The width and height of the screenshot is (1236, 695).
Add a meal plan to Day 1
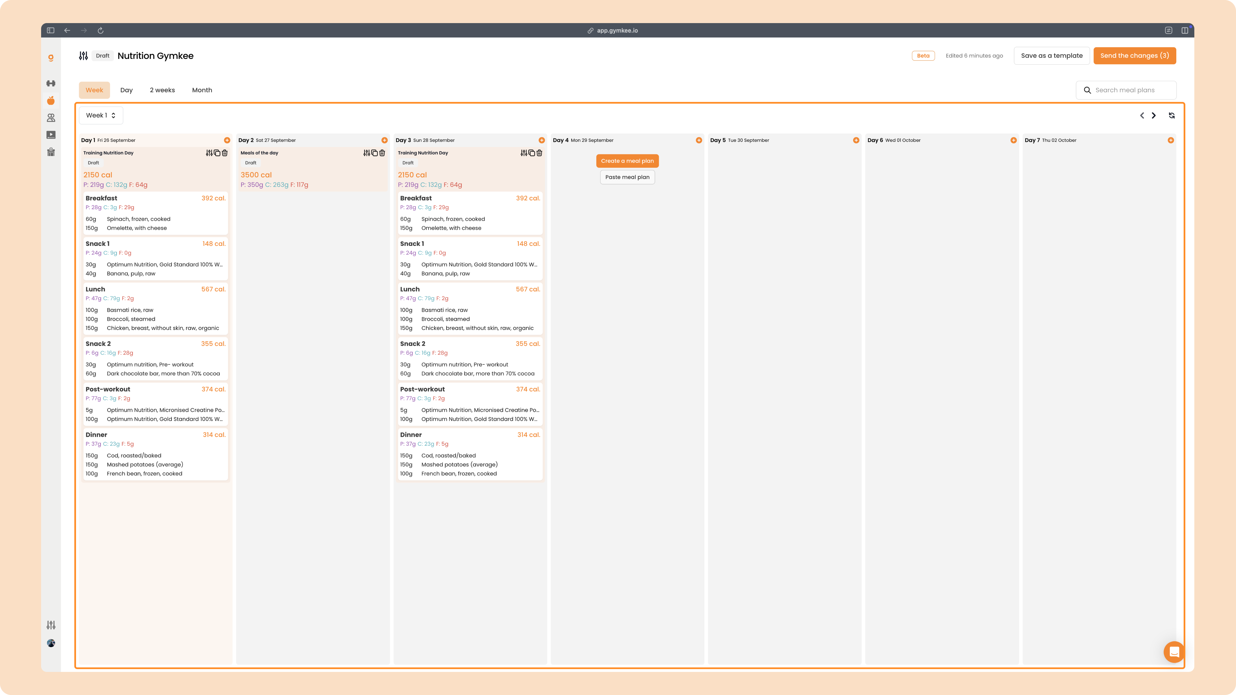[x=227, y=140]
